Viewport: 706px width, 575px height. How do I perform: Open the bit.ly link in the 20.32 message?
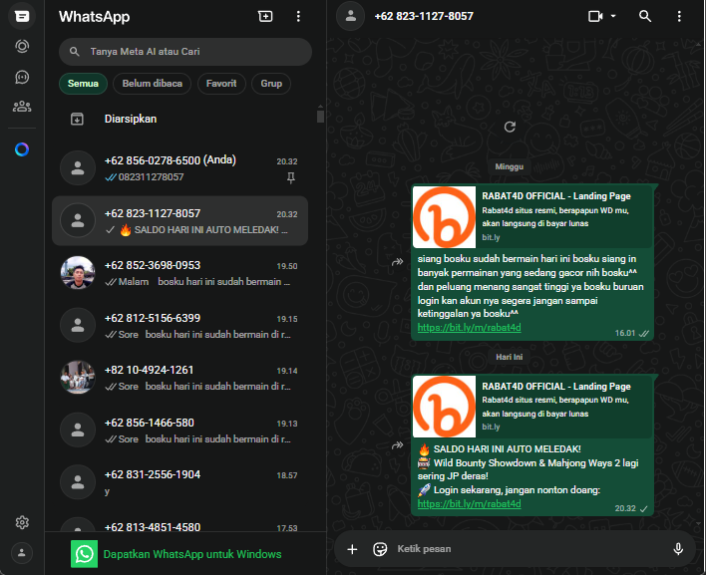pyautogui.click(x=469, y=504)
